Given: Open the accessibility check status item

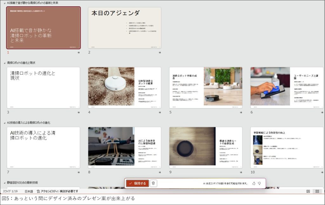Looking at the screenshot, I should pos(57,191).
